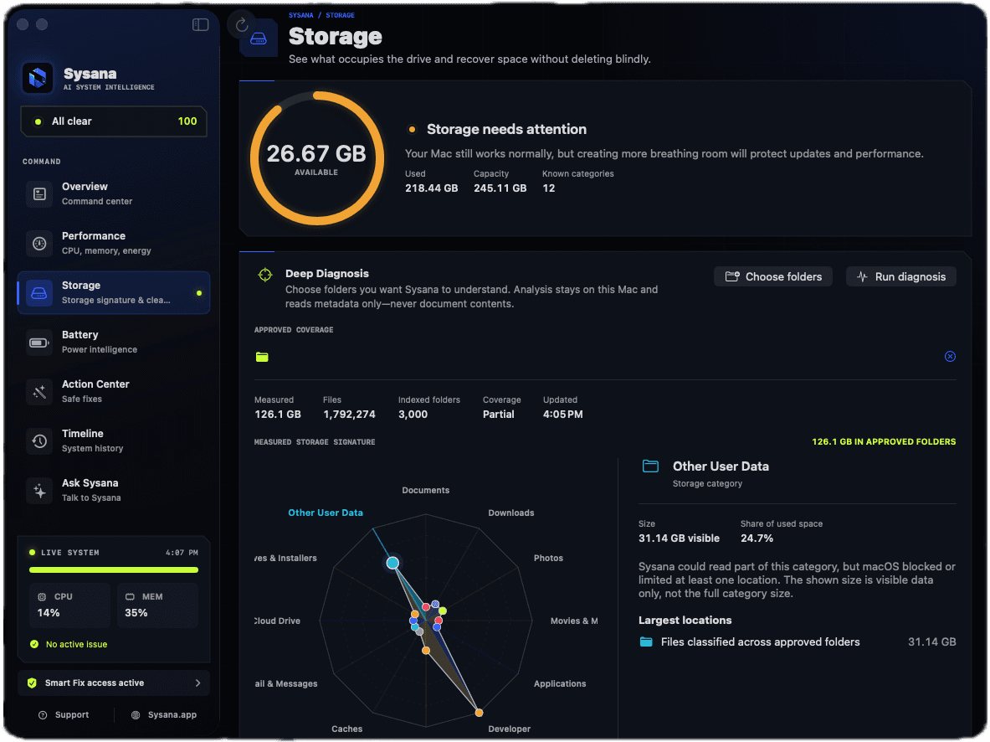Click the live system green progress bar
Viewport: 990px width, 742px height.
pyautogui.click(x=114, y=570)
